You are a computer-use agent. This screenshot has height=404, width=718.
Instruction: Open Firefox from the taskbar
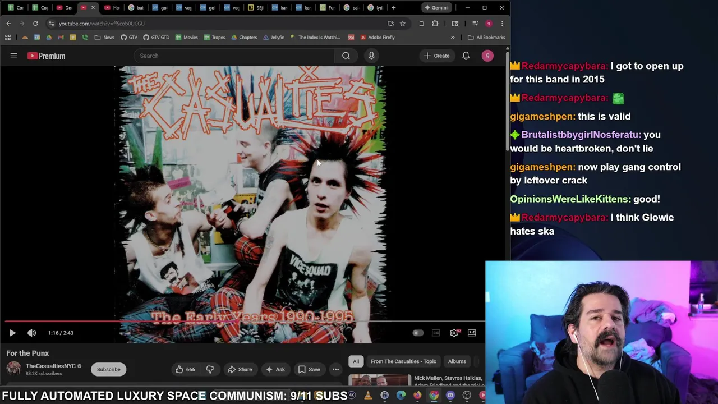(x=417, y=396)
